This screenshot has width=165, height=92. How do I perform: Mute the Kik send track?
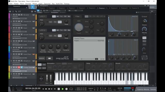click(x=14, y=15)
